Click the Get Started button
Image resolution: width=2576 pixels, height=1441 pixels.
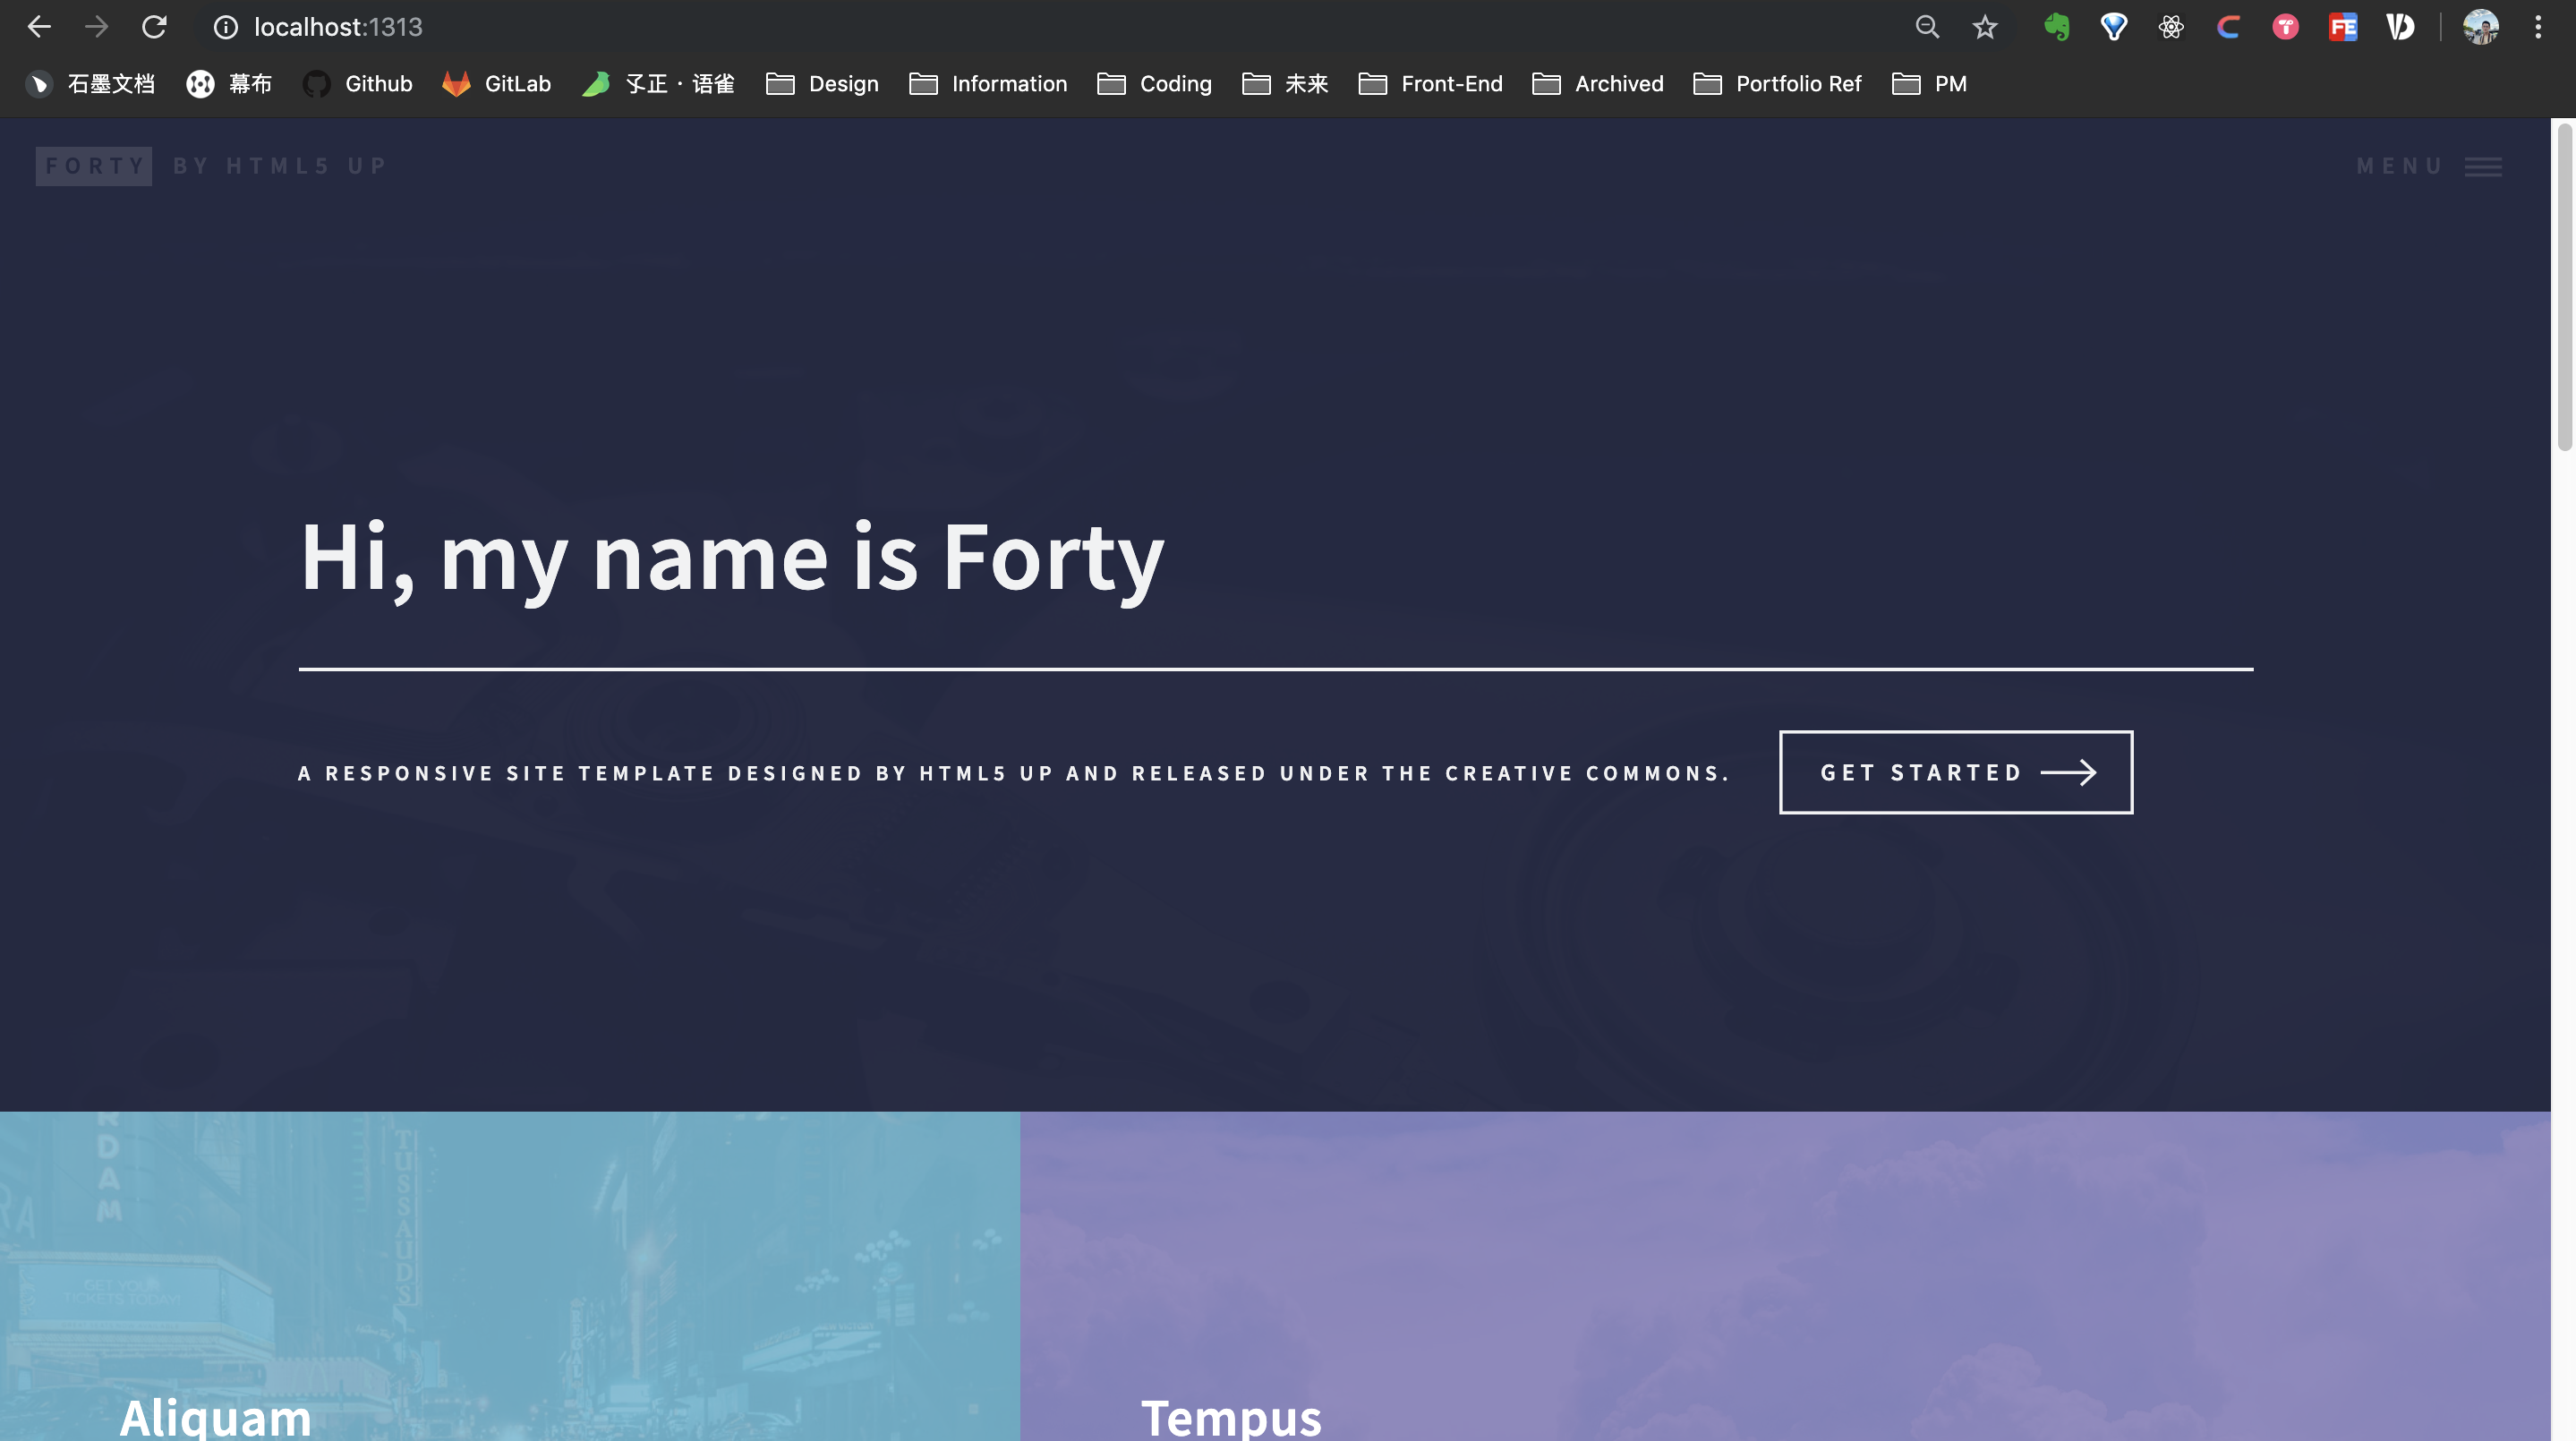(x=1955, y=772)
